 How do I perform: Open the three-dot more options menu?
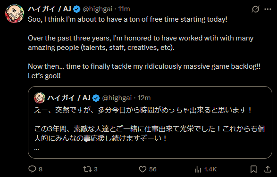[268, 9]
